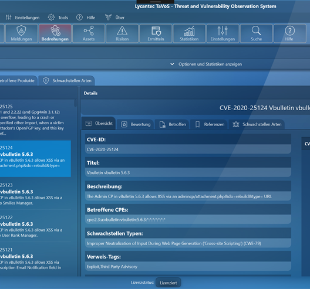The image size is (310, 289).
Task: Click the star icon on Bewertung tab
Action: point(124,124)
